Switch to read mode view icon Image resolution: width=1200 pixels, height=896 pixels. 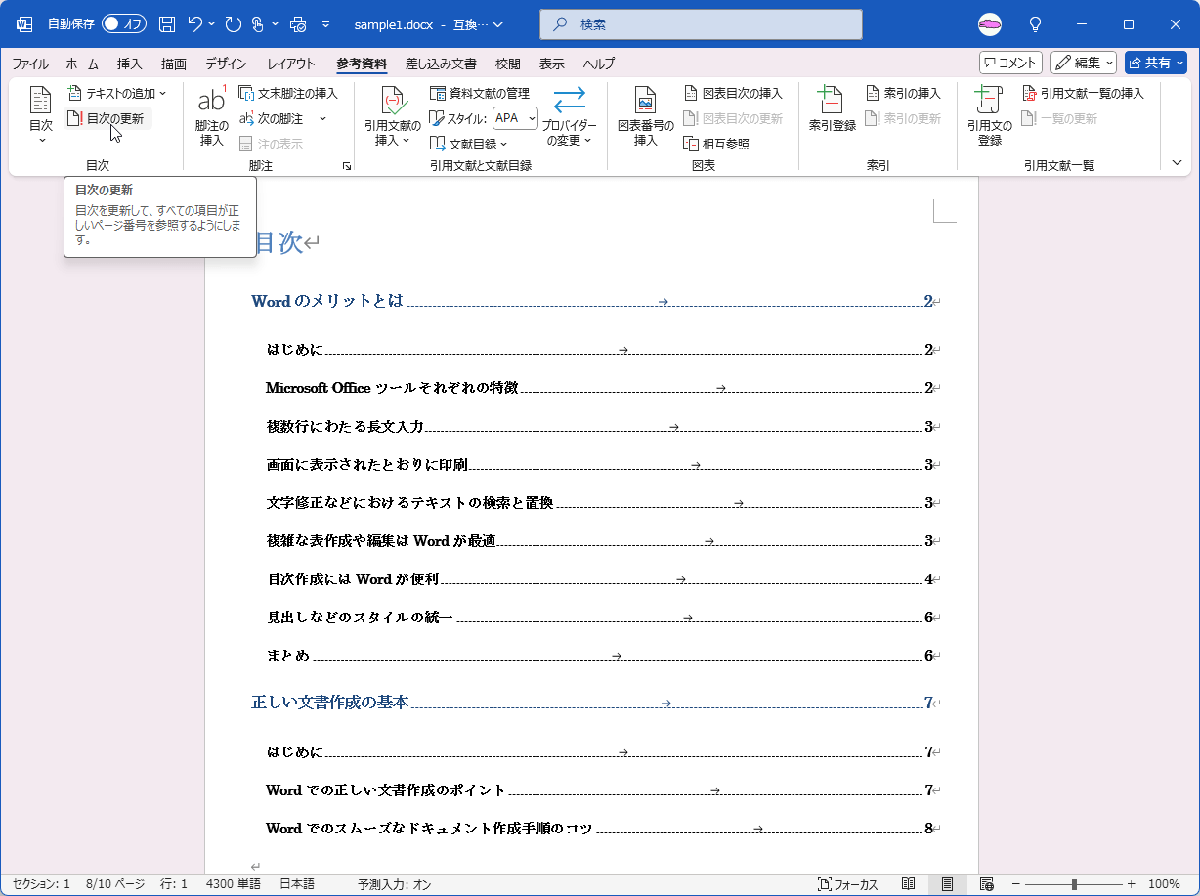pyautogui.click(x=909, y=884)
